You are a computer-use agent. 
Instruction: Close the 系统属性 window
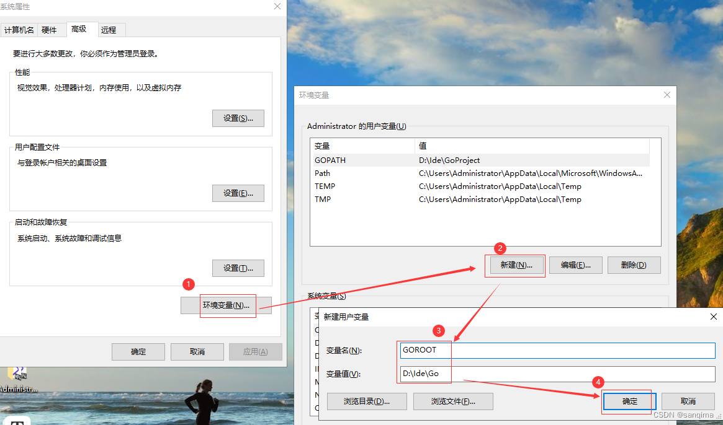click(x=277, y=6)
